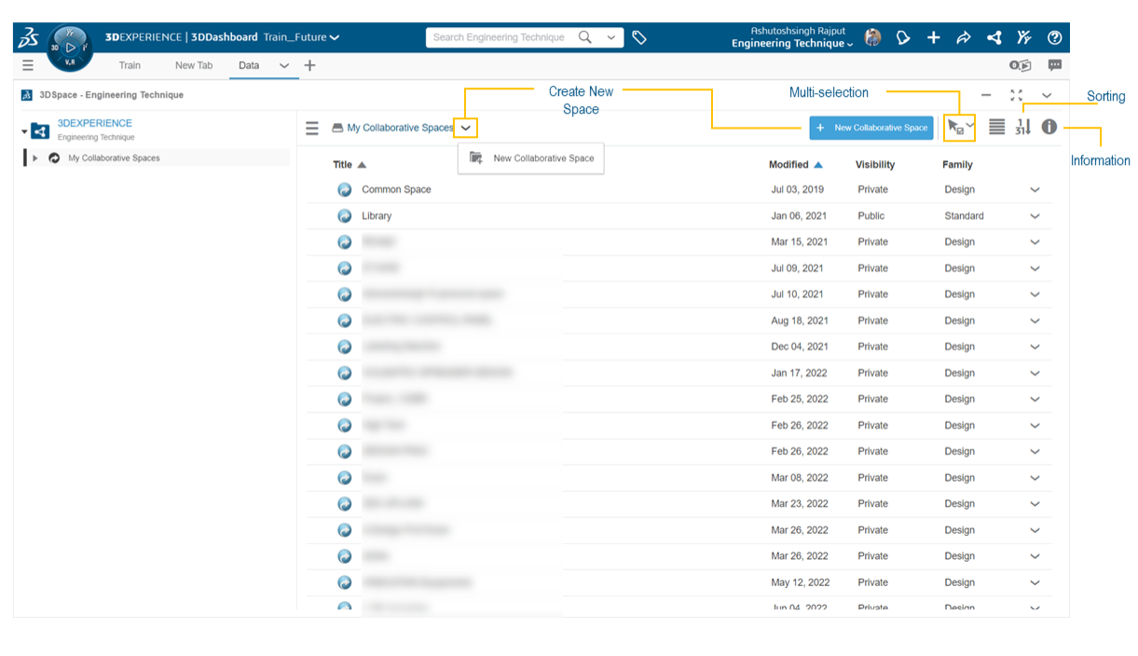1138x656 pixels.
Task: Open the 3DEXPERIENCE compass
Action: [69, 48]
